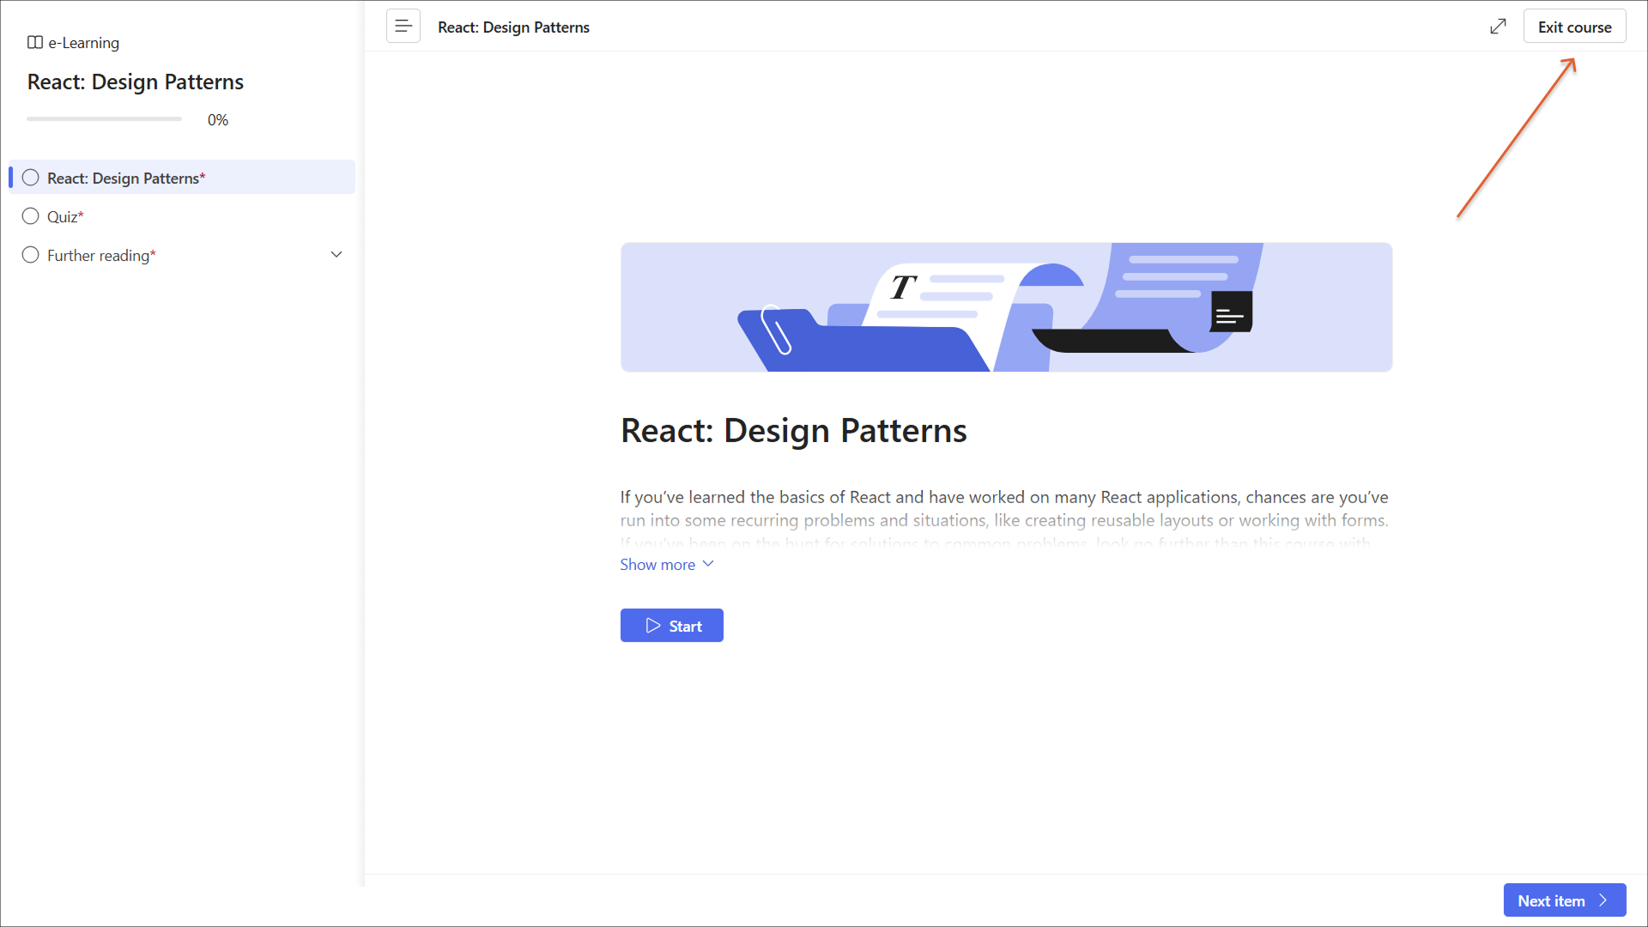This screenshot has width=1648, height=927.
Task: Click the course banner illustration
Action: [x=1006, y=307]
